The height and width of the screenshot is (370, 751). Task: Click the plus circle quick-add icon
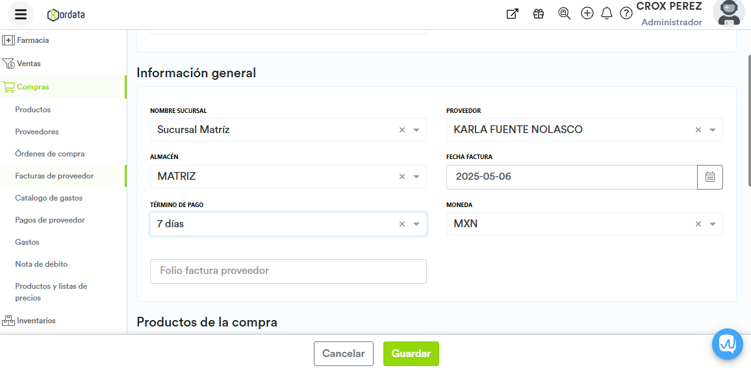click(587, 14)
